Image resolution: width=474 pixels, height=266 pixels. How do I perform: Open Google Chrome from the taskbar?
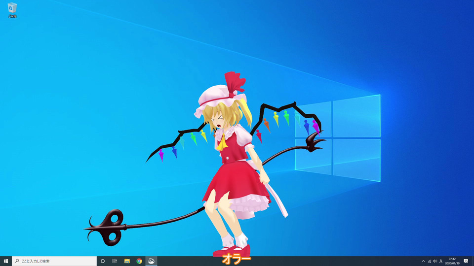(x=139, y=261)
